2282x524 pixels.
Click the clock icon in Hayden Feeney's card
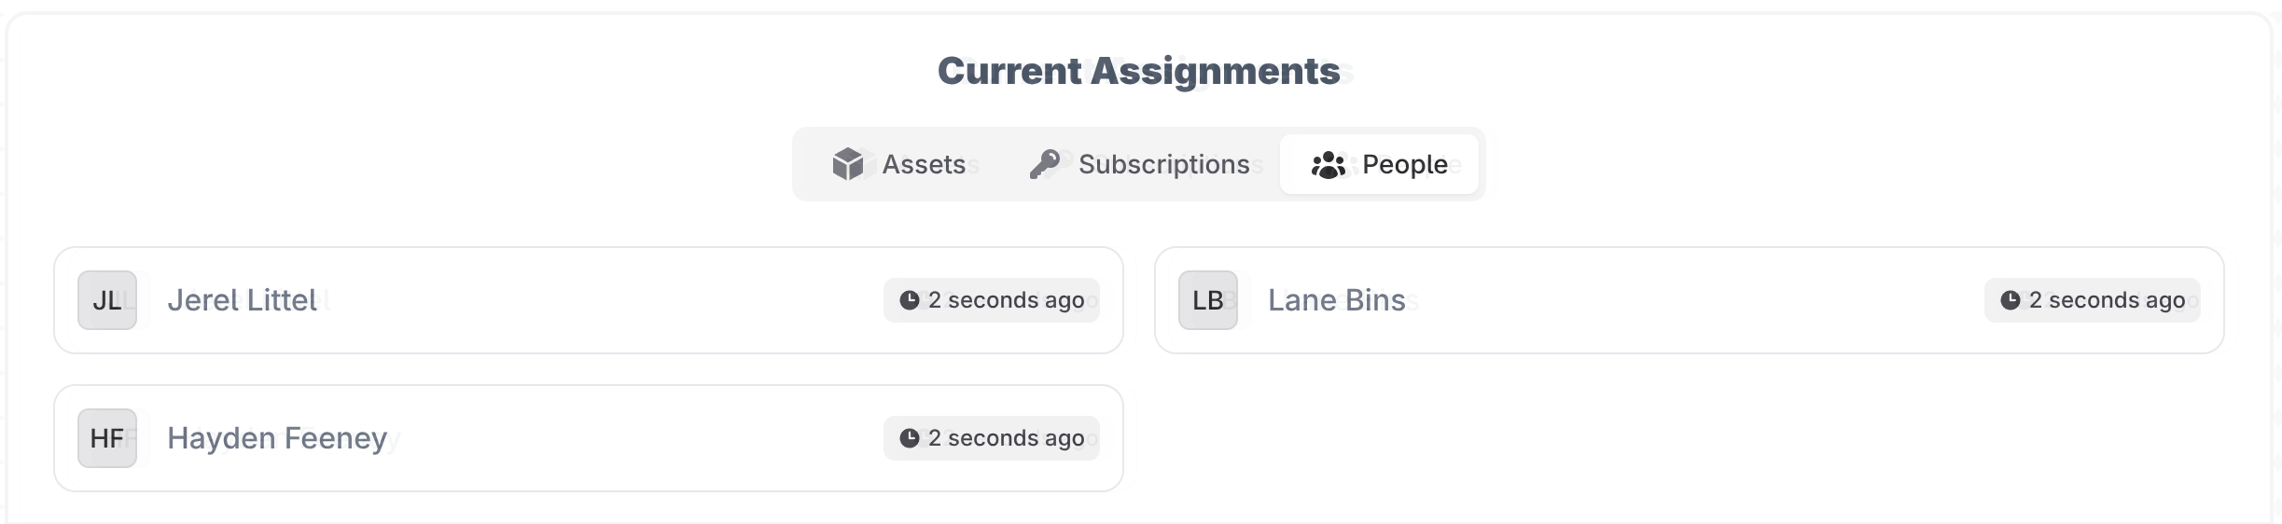pos(910,438)
